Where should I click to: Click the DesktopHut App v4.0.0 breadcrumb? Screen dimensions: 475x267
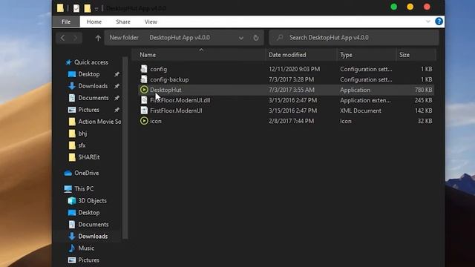click(x=180, y=38)
